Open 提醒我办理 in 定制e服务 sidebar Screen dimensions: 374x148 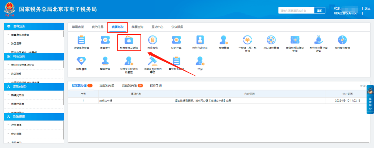click(x=17, y=95)
